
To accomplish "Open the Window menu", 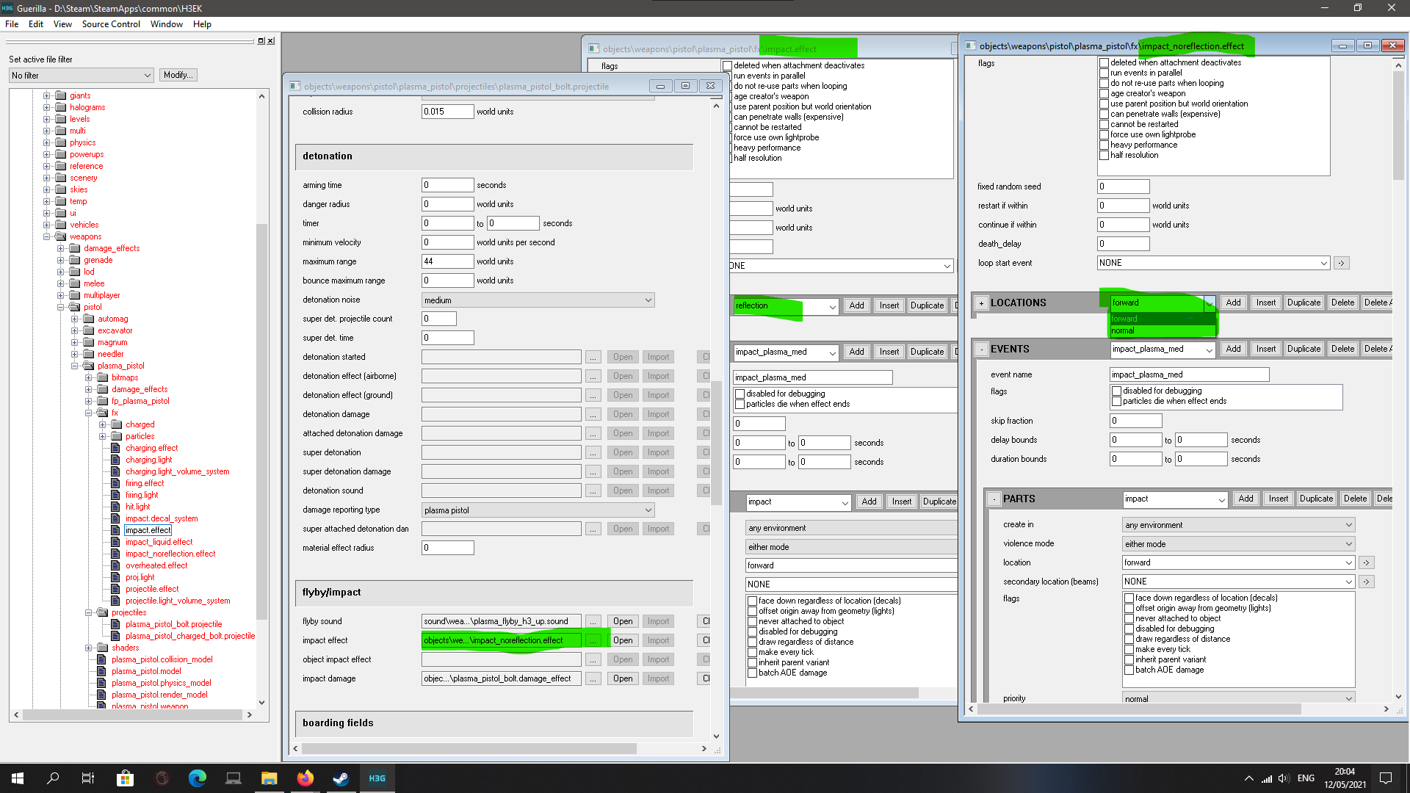I will click(x=166, y=24).
